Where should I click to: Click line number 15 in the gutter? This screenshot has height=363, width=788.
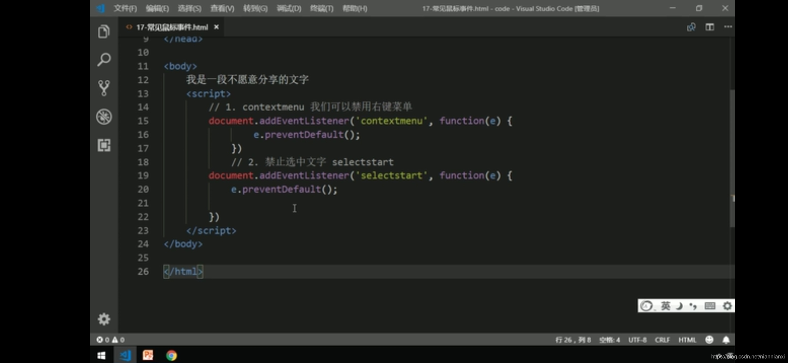pyautogui.click(x=143, y=121)
